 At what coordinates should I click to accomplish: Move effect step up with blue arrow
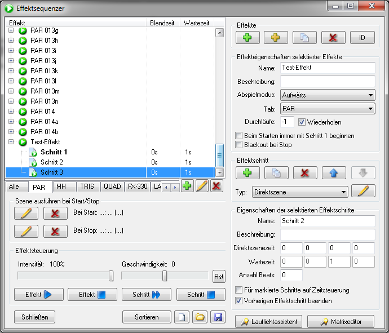(x=333, y=172)
